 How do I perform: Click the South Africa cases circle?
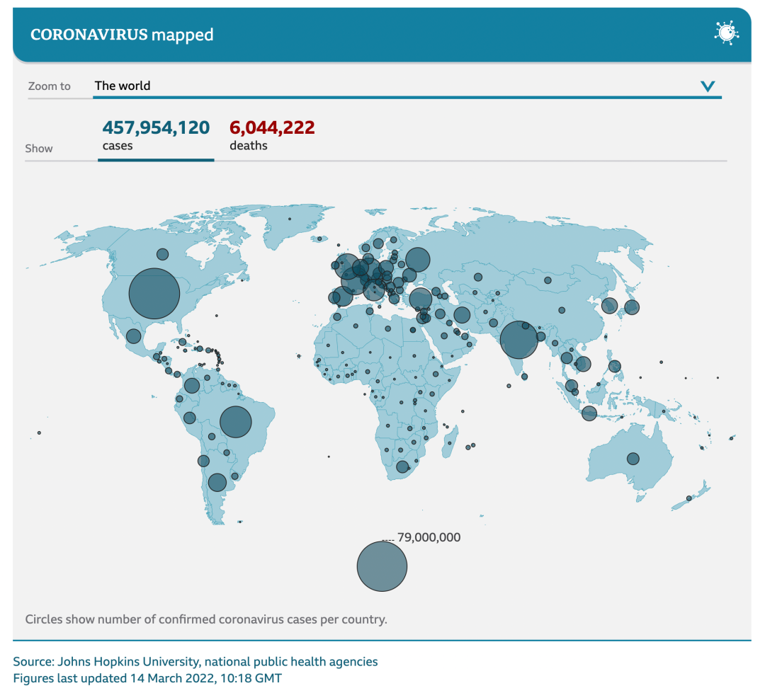tap(402, 466)
